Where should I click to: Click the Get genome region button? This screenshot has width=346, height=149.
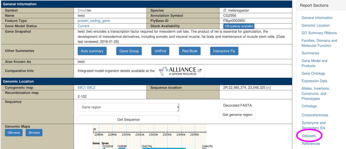(237, 115)
